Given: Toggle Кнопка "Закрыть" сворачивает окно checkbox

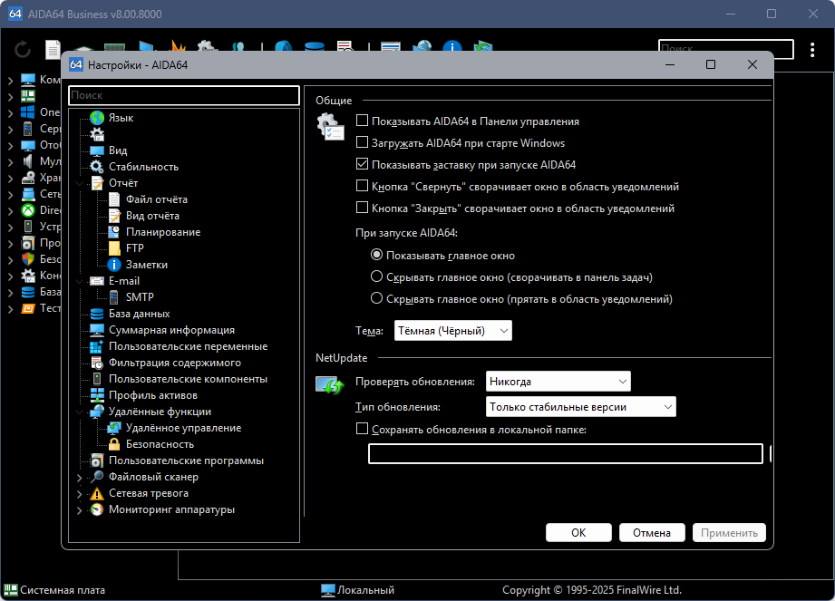Looking at the screenshot, I should click(x=362, y=208).
